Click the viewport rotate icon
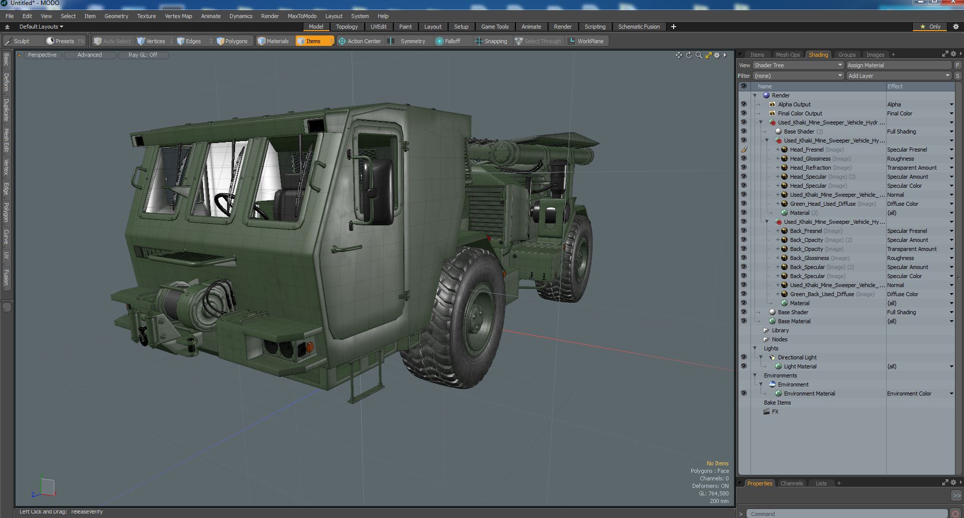 coord(689,55)
